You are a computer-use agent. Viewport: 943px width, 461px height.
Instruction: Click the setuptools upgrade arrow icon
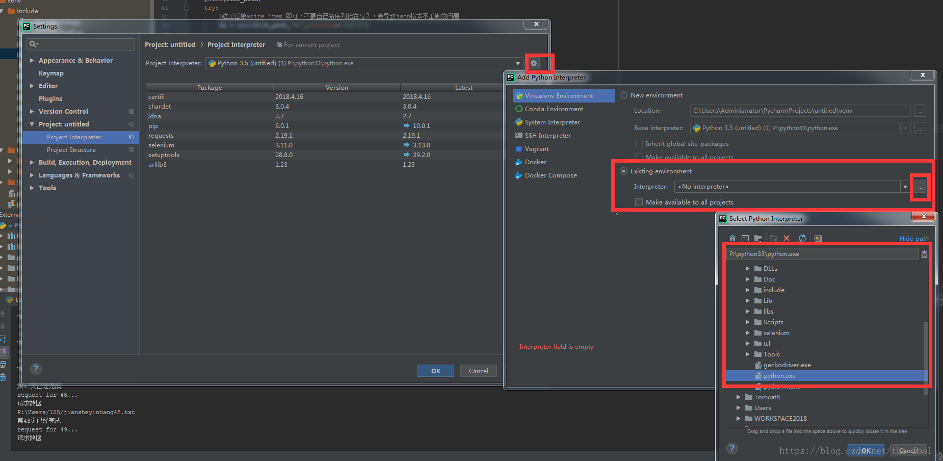click(x=406, y=155)
